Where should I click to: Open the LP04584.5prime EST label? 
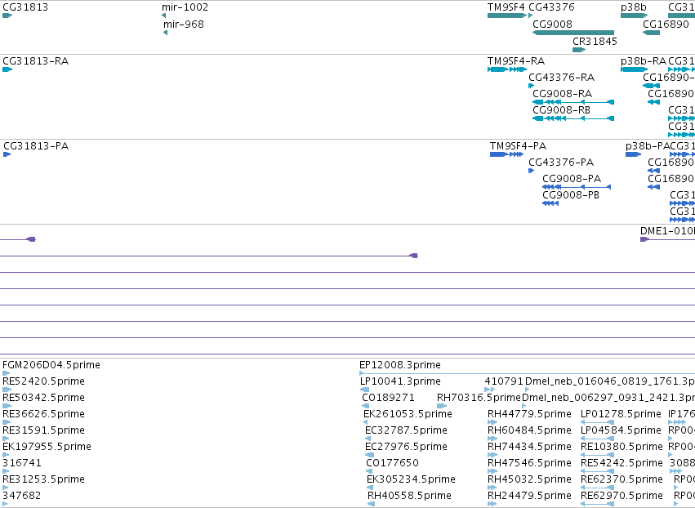(621, 430)
